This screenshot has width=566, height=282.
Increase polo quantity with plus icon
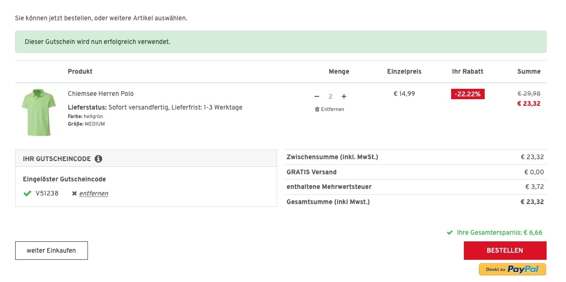click(344, 96)
